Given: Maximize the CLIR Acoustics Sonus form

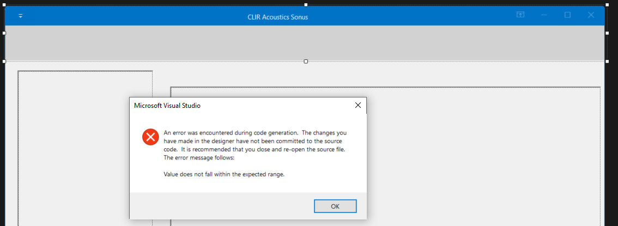Looking at the screenshot, I should tap(567, 15).
